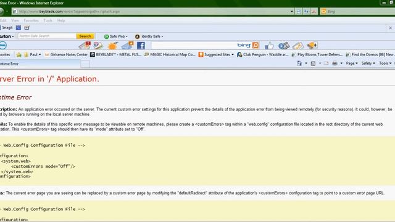Click the add to favorites star icon
395x222 pixels.
point(19,54)
